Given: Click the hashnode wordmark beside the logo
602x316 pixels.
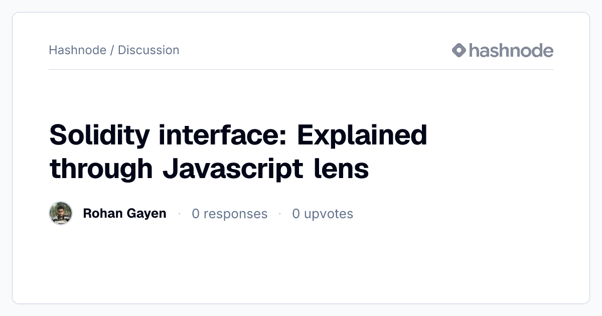Looking at the screenshot, I should [511, 50].
